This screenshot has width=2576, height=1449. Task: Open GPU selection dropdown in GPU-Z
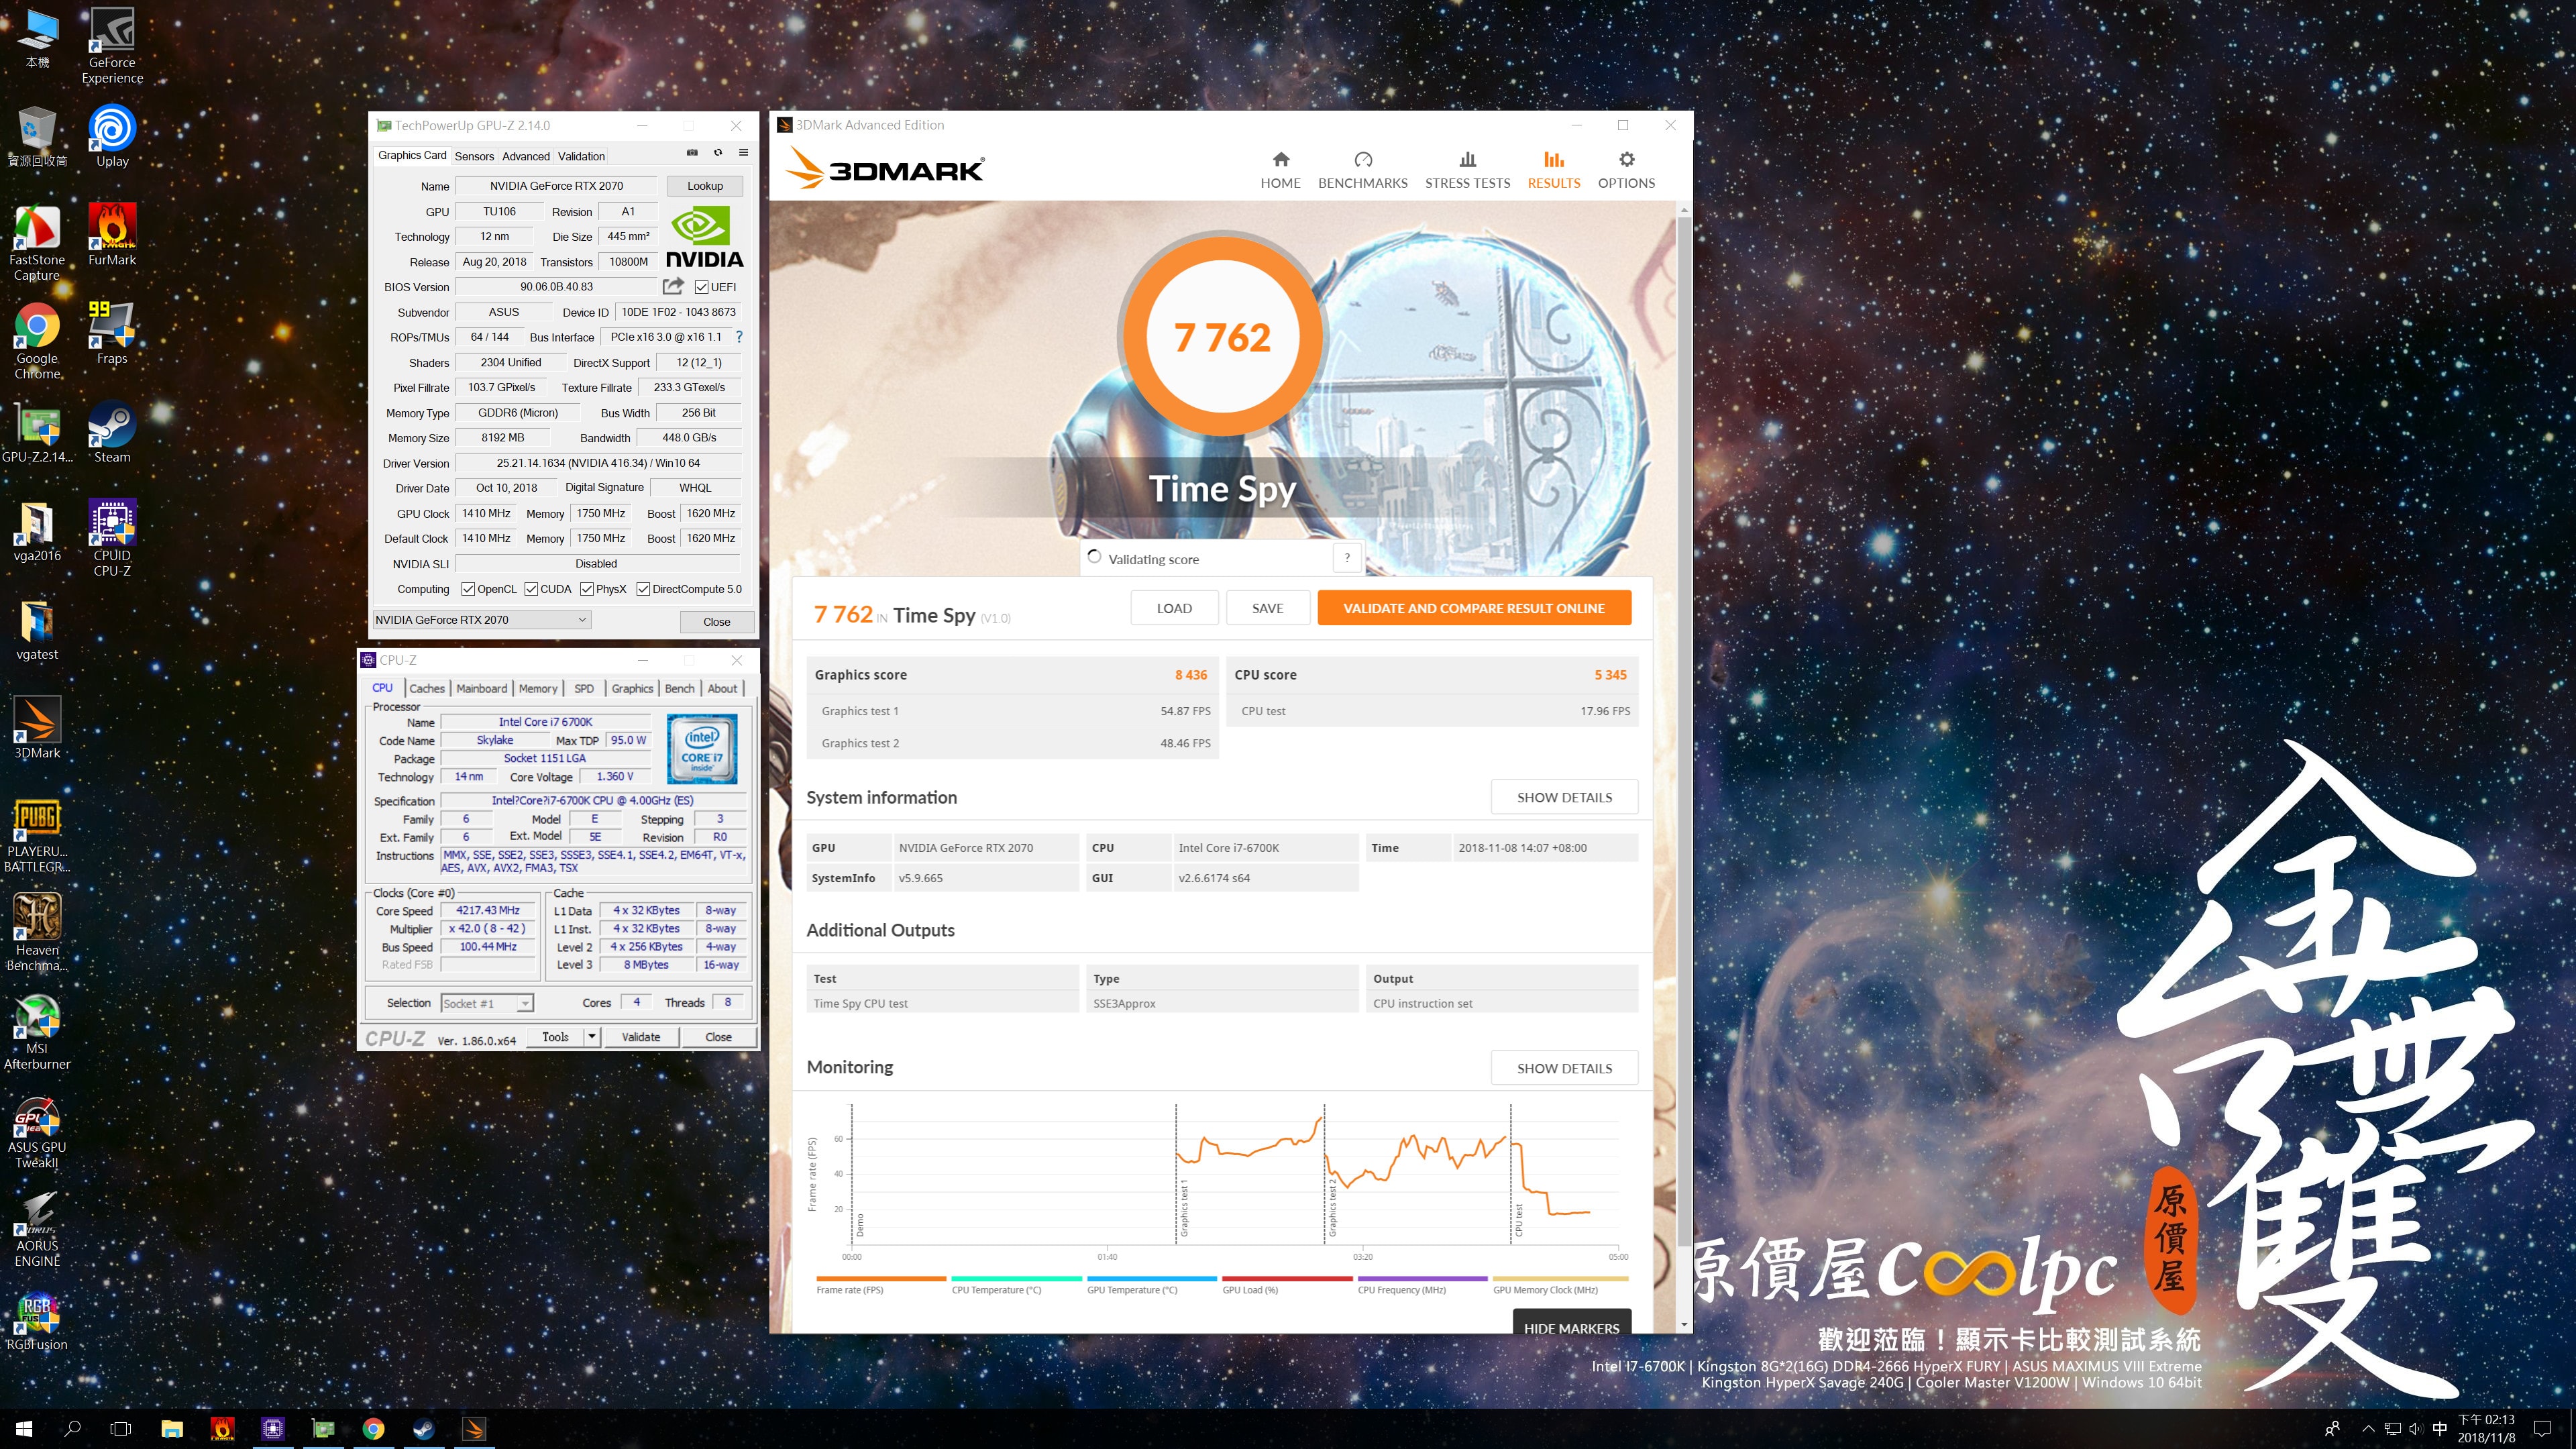coord(482,620)
